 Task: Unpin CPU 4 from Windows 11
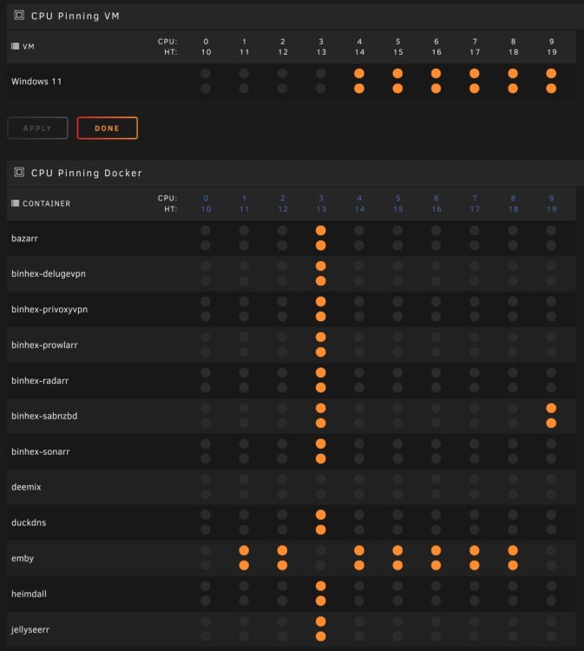coord(359,74)
